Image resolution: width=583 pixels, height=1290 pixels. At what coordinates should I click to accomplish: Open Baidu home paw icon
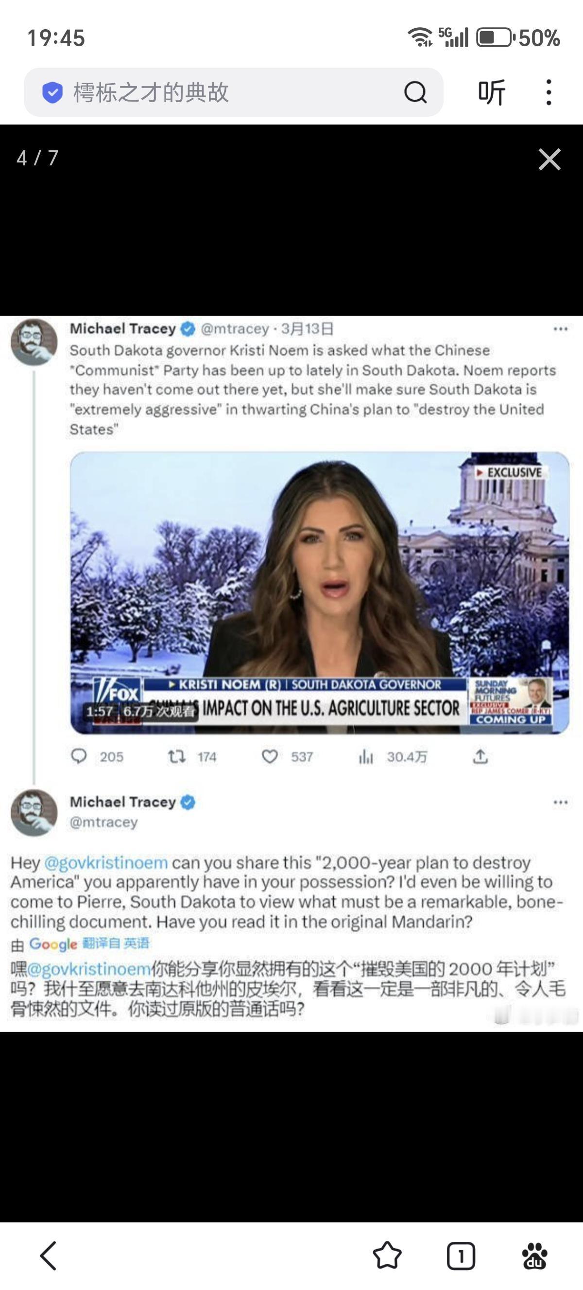534,1255
